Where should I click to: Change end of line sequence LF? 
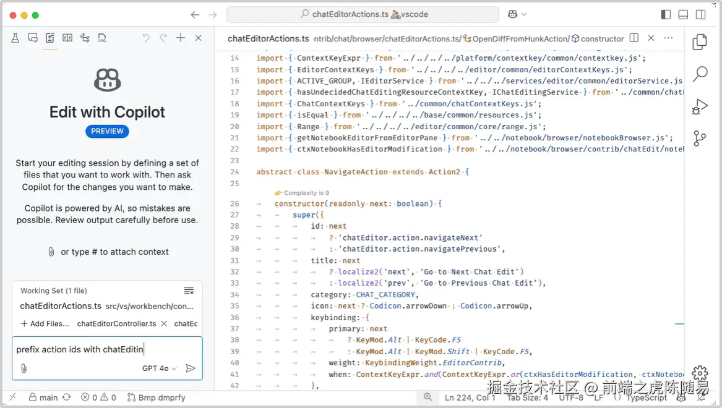tap(598, 397)
